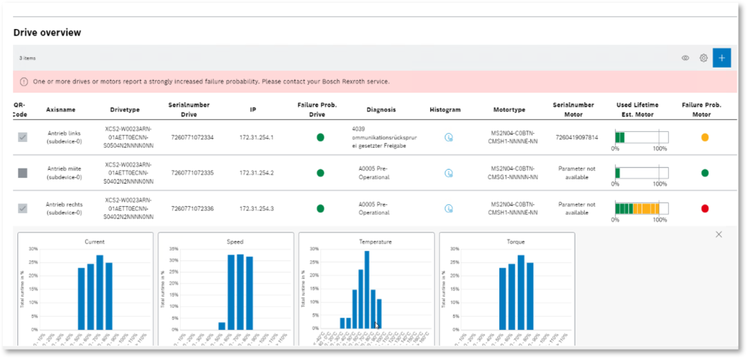Screen dimensions: 747x358
Task: Click Current histogram chart
Action: [x=86, y=289]
